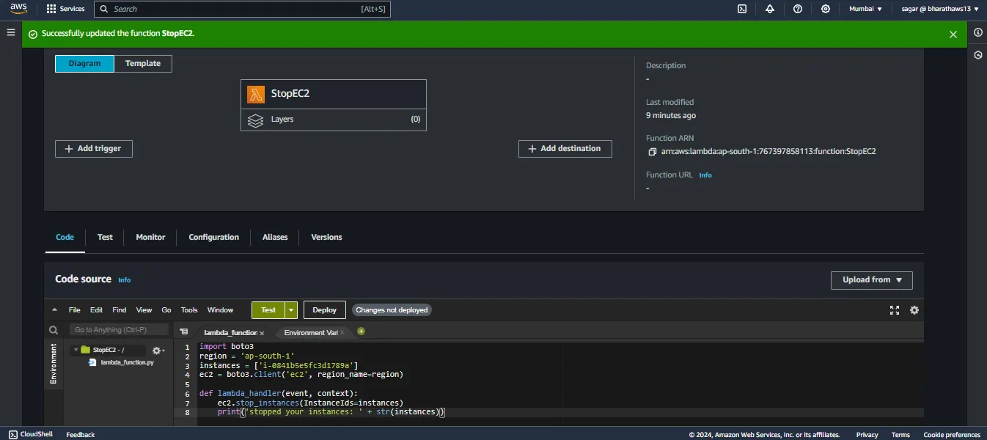Viewport: 987px width, 440px height.
Task: Open the Window menu in editor
Action: click(220, 310)
